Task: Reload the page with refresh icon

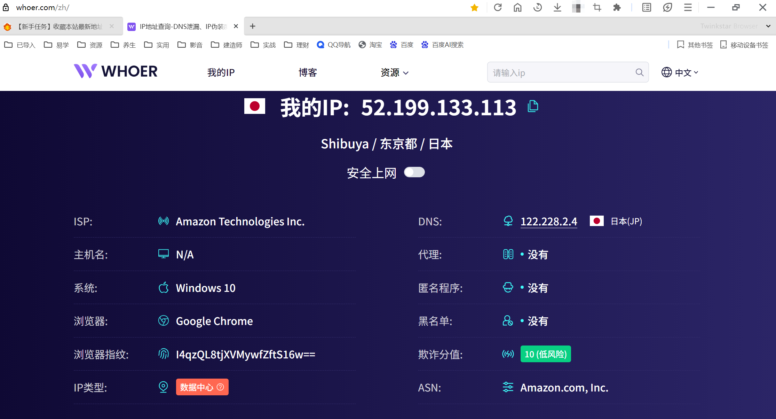Action: coord(498,7)
